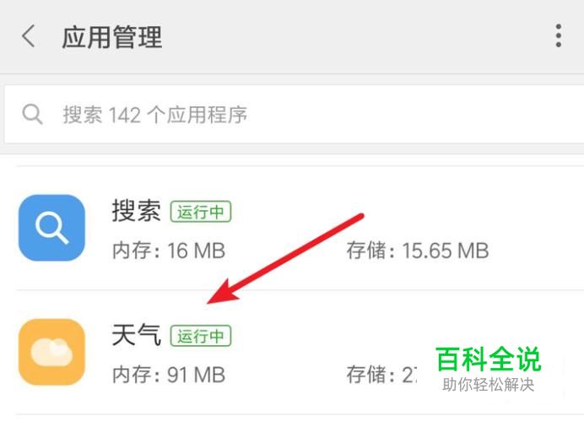This screenshot has width=584, height=422.
Task: Click the red arrow pointing to 天气
Action: pyautogui.click(x=285, y=259)
